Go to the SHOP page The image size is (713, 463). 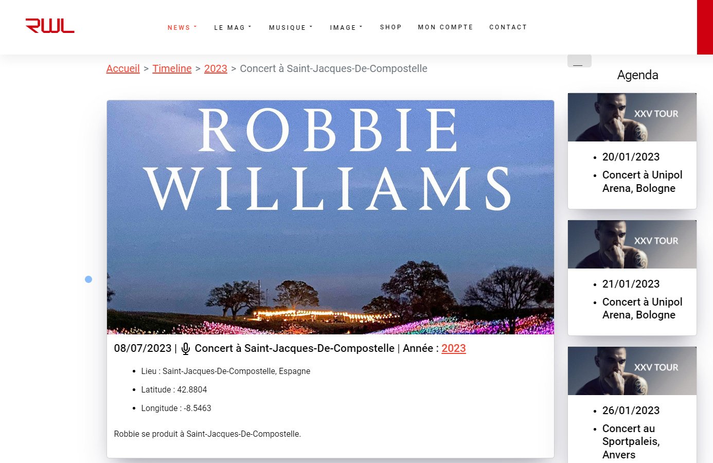(x=391, y=27)
